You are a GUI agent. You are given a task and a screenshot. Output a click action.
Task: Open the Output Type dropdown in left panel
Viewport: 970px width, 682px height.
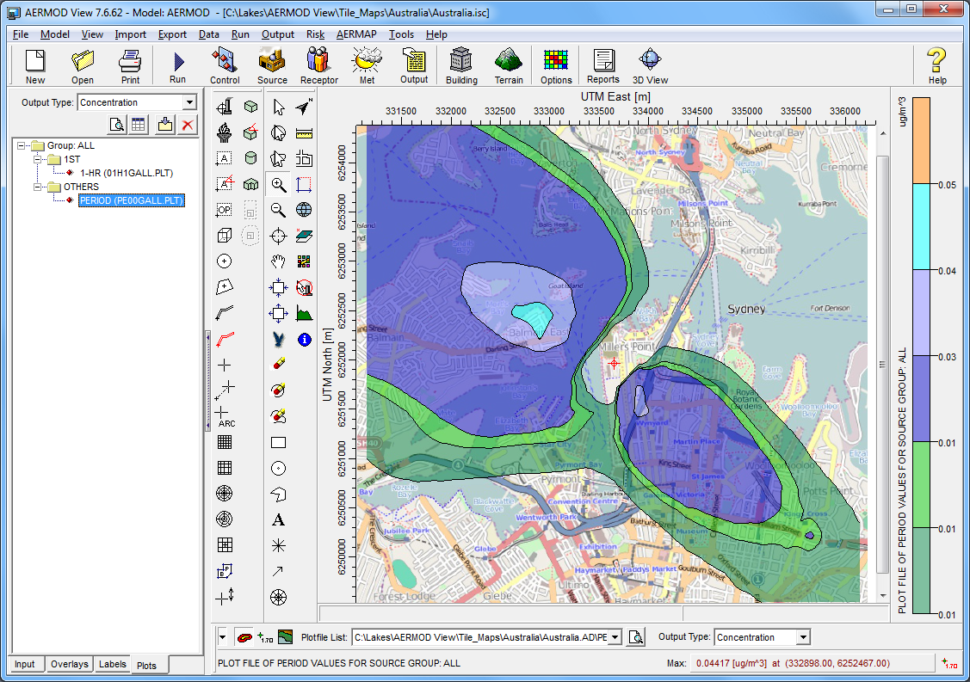(x=191, y=102)
